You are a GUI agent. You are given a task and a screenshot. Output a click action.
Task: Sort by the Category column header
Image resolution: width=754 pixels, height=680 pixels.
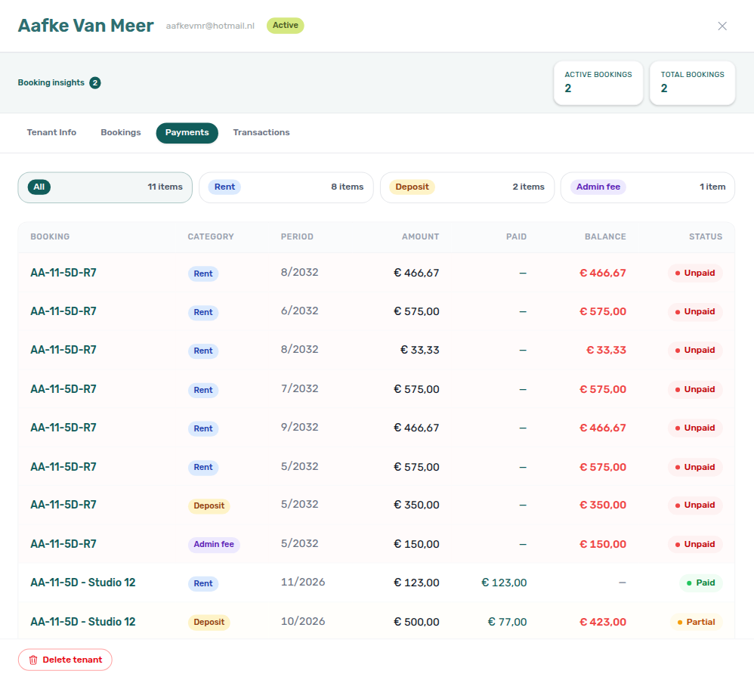(211, 236)
